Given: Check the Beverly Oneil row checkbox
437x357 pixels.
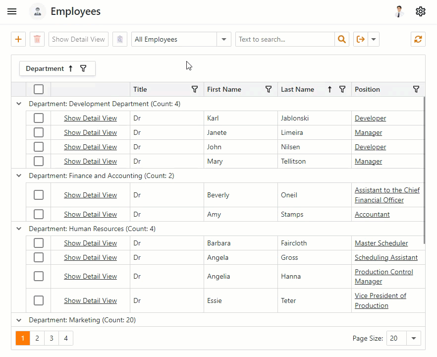Looking at the screenshot, I should [39, 195].
